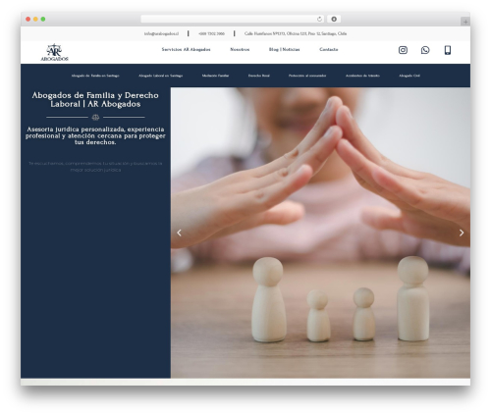Click the phone number in the top bar

pyautogui.click(x=211, y=33)
